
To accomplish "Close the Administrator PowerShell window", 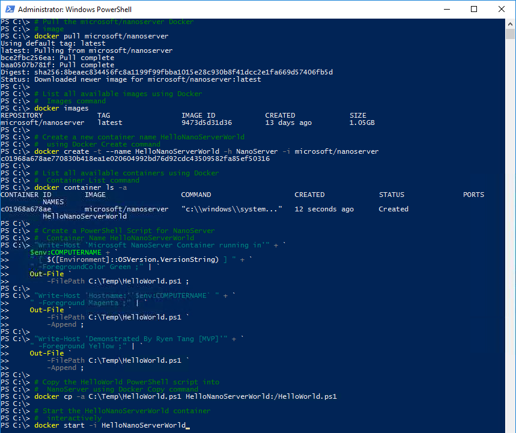I will (501, 9).
